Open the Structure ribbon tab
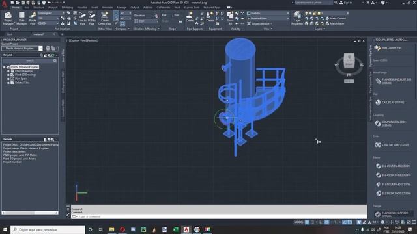 point(39,7)
